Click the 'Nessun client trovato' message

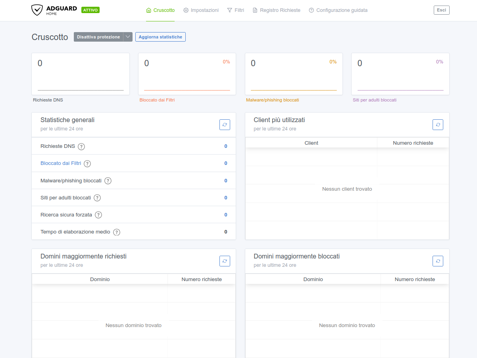coord(347,189)
